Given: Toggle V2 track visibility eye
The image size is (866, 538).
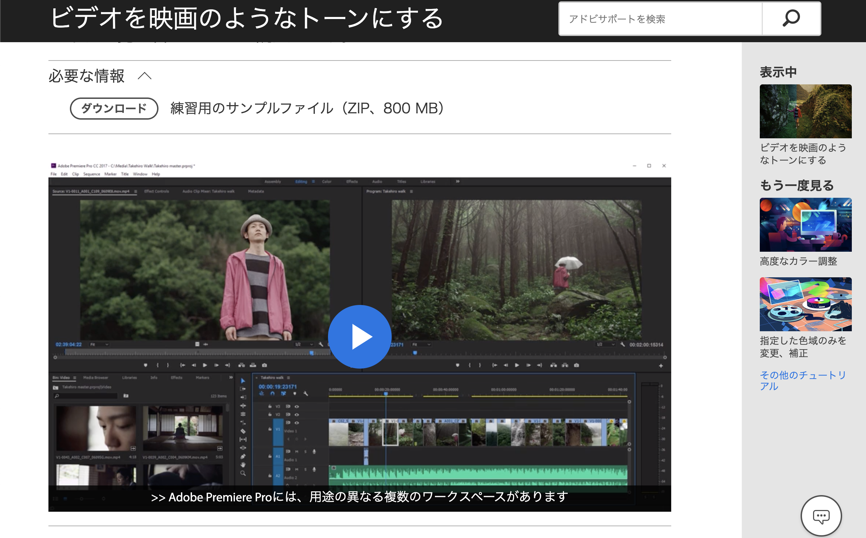Looking at the screenshot, I should [297, 415].
